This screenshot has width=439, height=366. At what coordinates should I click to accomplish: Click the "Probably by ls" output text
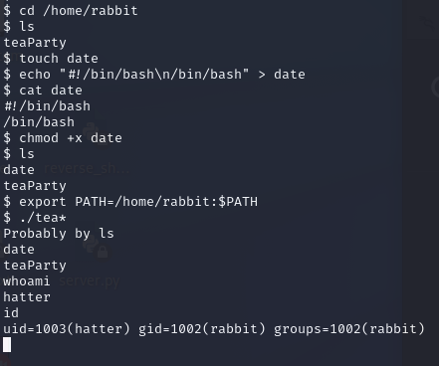point(59,234)
